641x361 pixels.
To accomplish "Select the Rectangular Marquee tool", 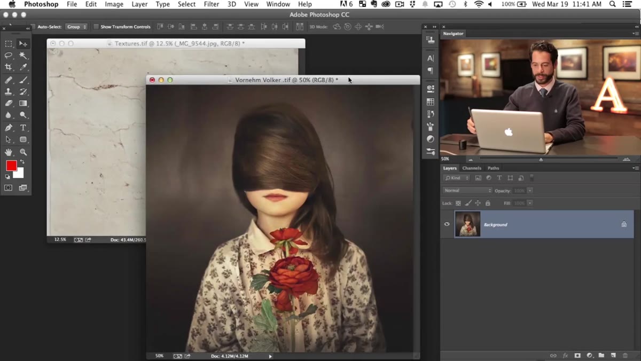I will tap(9, 44).
